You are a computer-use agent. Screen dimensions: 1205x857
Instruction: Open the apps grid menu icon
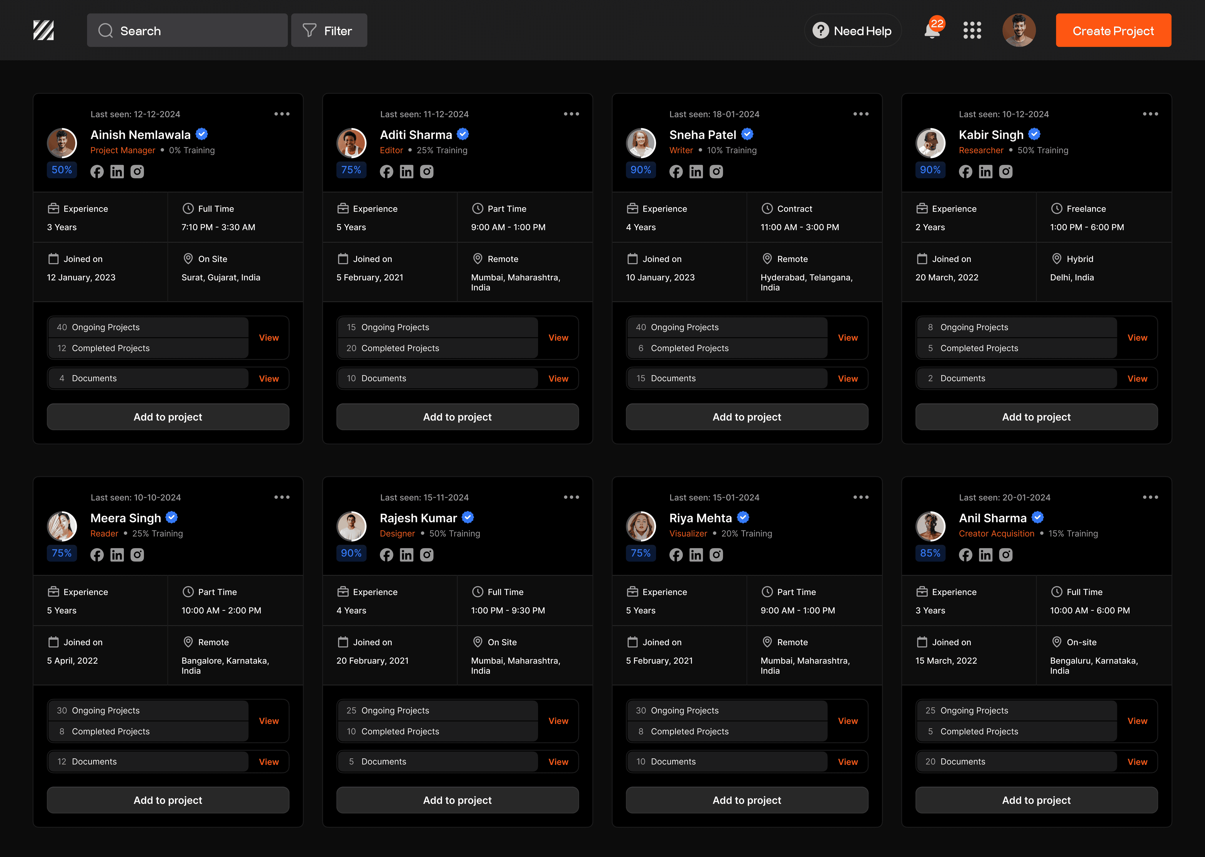[972, 30]
